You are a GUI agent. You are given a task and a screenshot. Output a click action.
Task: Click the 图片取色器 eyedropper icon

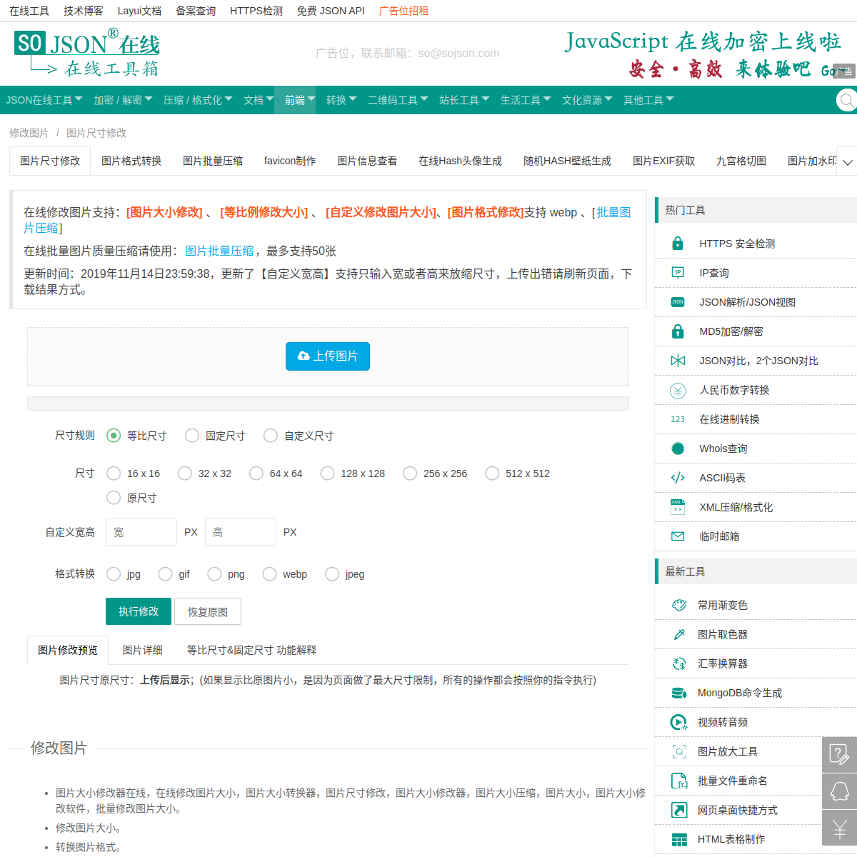679,634
